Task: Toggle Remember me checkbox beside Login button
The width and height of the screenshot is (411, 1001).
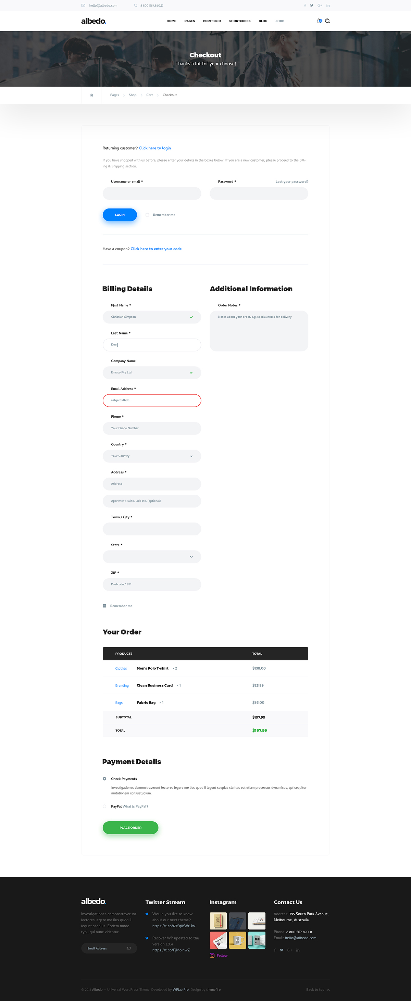Action: pos(147,215)
